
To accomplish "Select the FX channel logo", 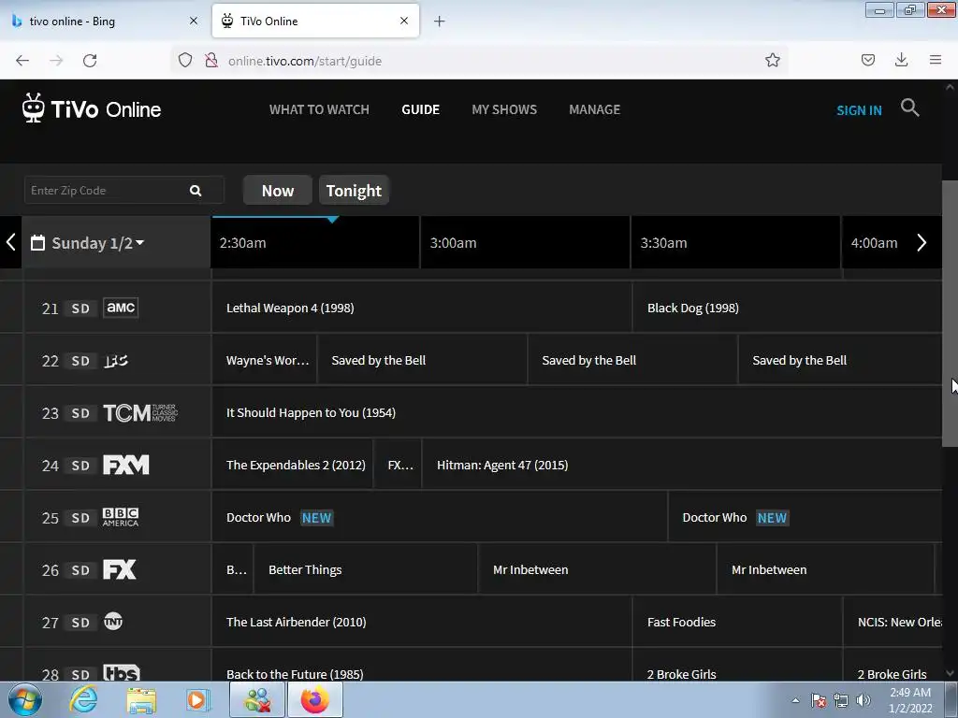I will pos(119,569).
